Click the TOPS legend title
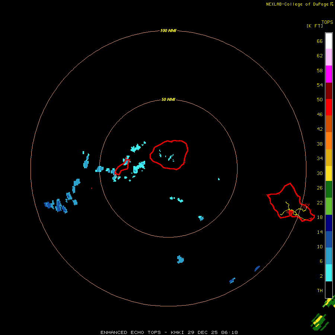The height and width of the screenshot is (335, 335). pyautogui.click(x=327, y=22)
